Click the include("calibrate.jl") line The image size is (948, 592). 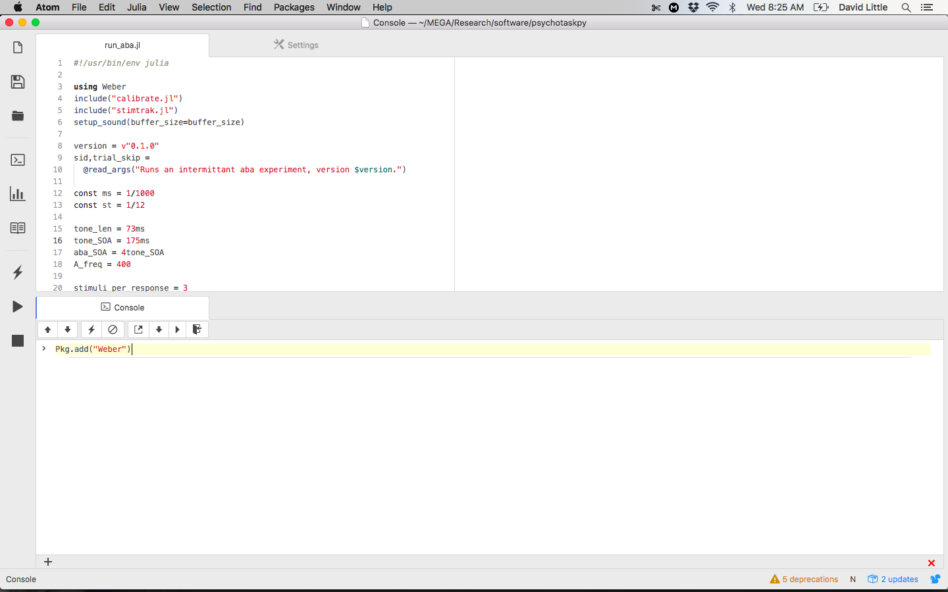coord(128,99)
